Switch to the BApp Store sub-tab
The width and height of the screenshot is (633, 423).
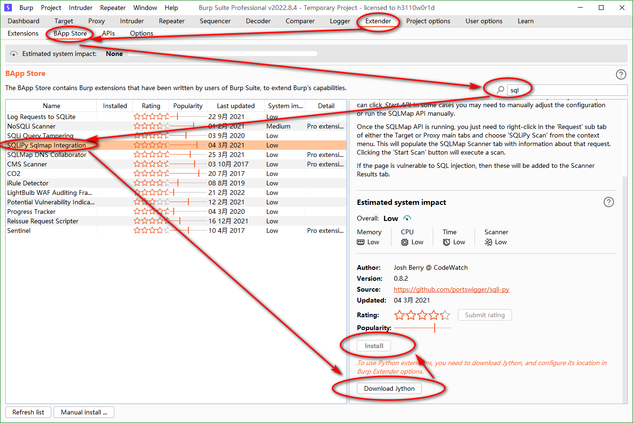pyautogui.click(x=70, y=33)
